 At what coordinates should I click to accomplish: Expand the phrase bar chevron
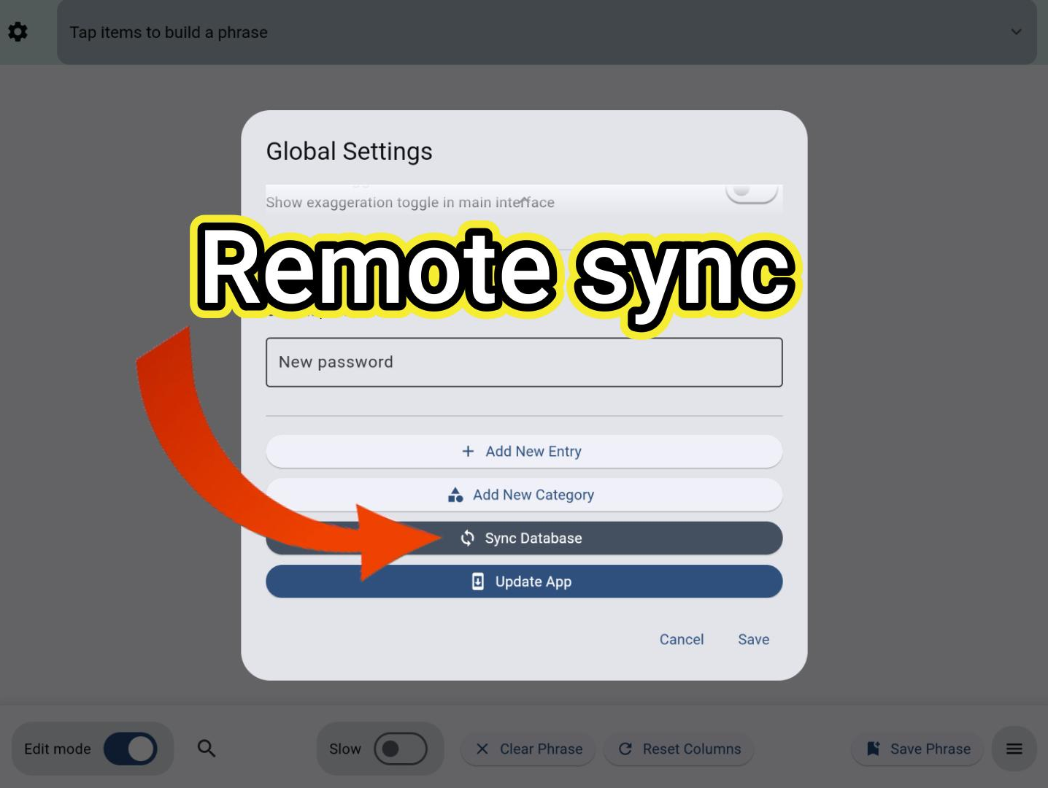1016,32
